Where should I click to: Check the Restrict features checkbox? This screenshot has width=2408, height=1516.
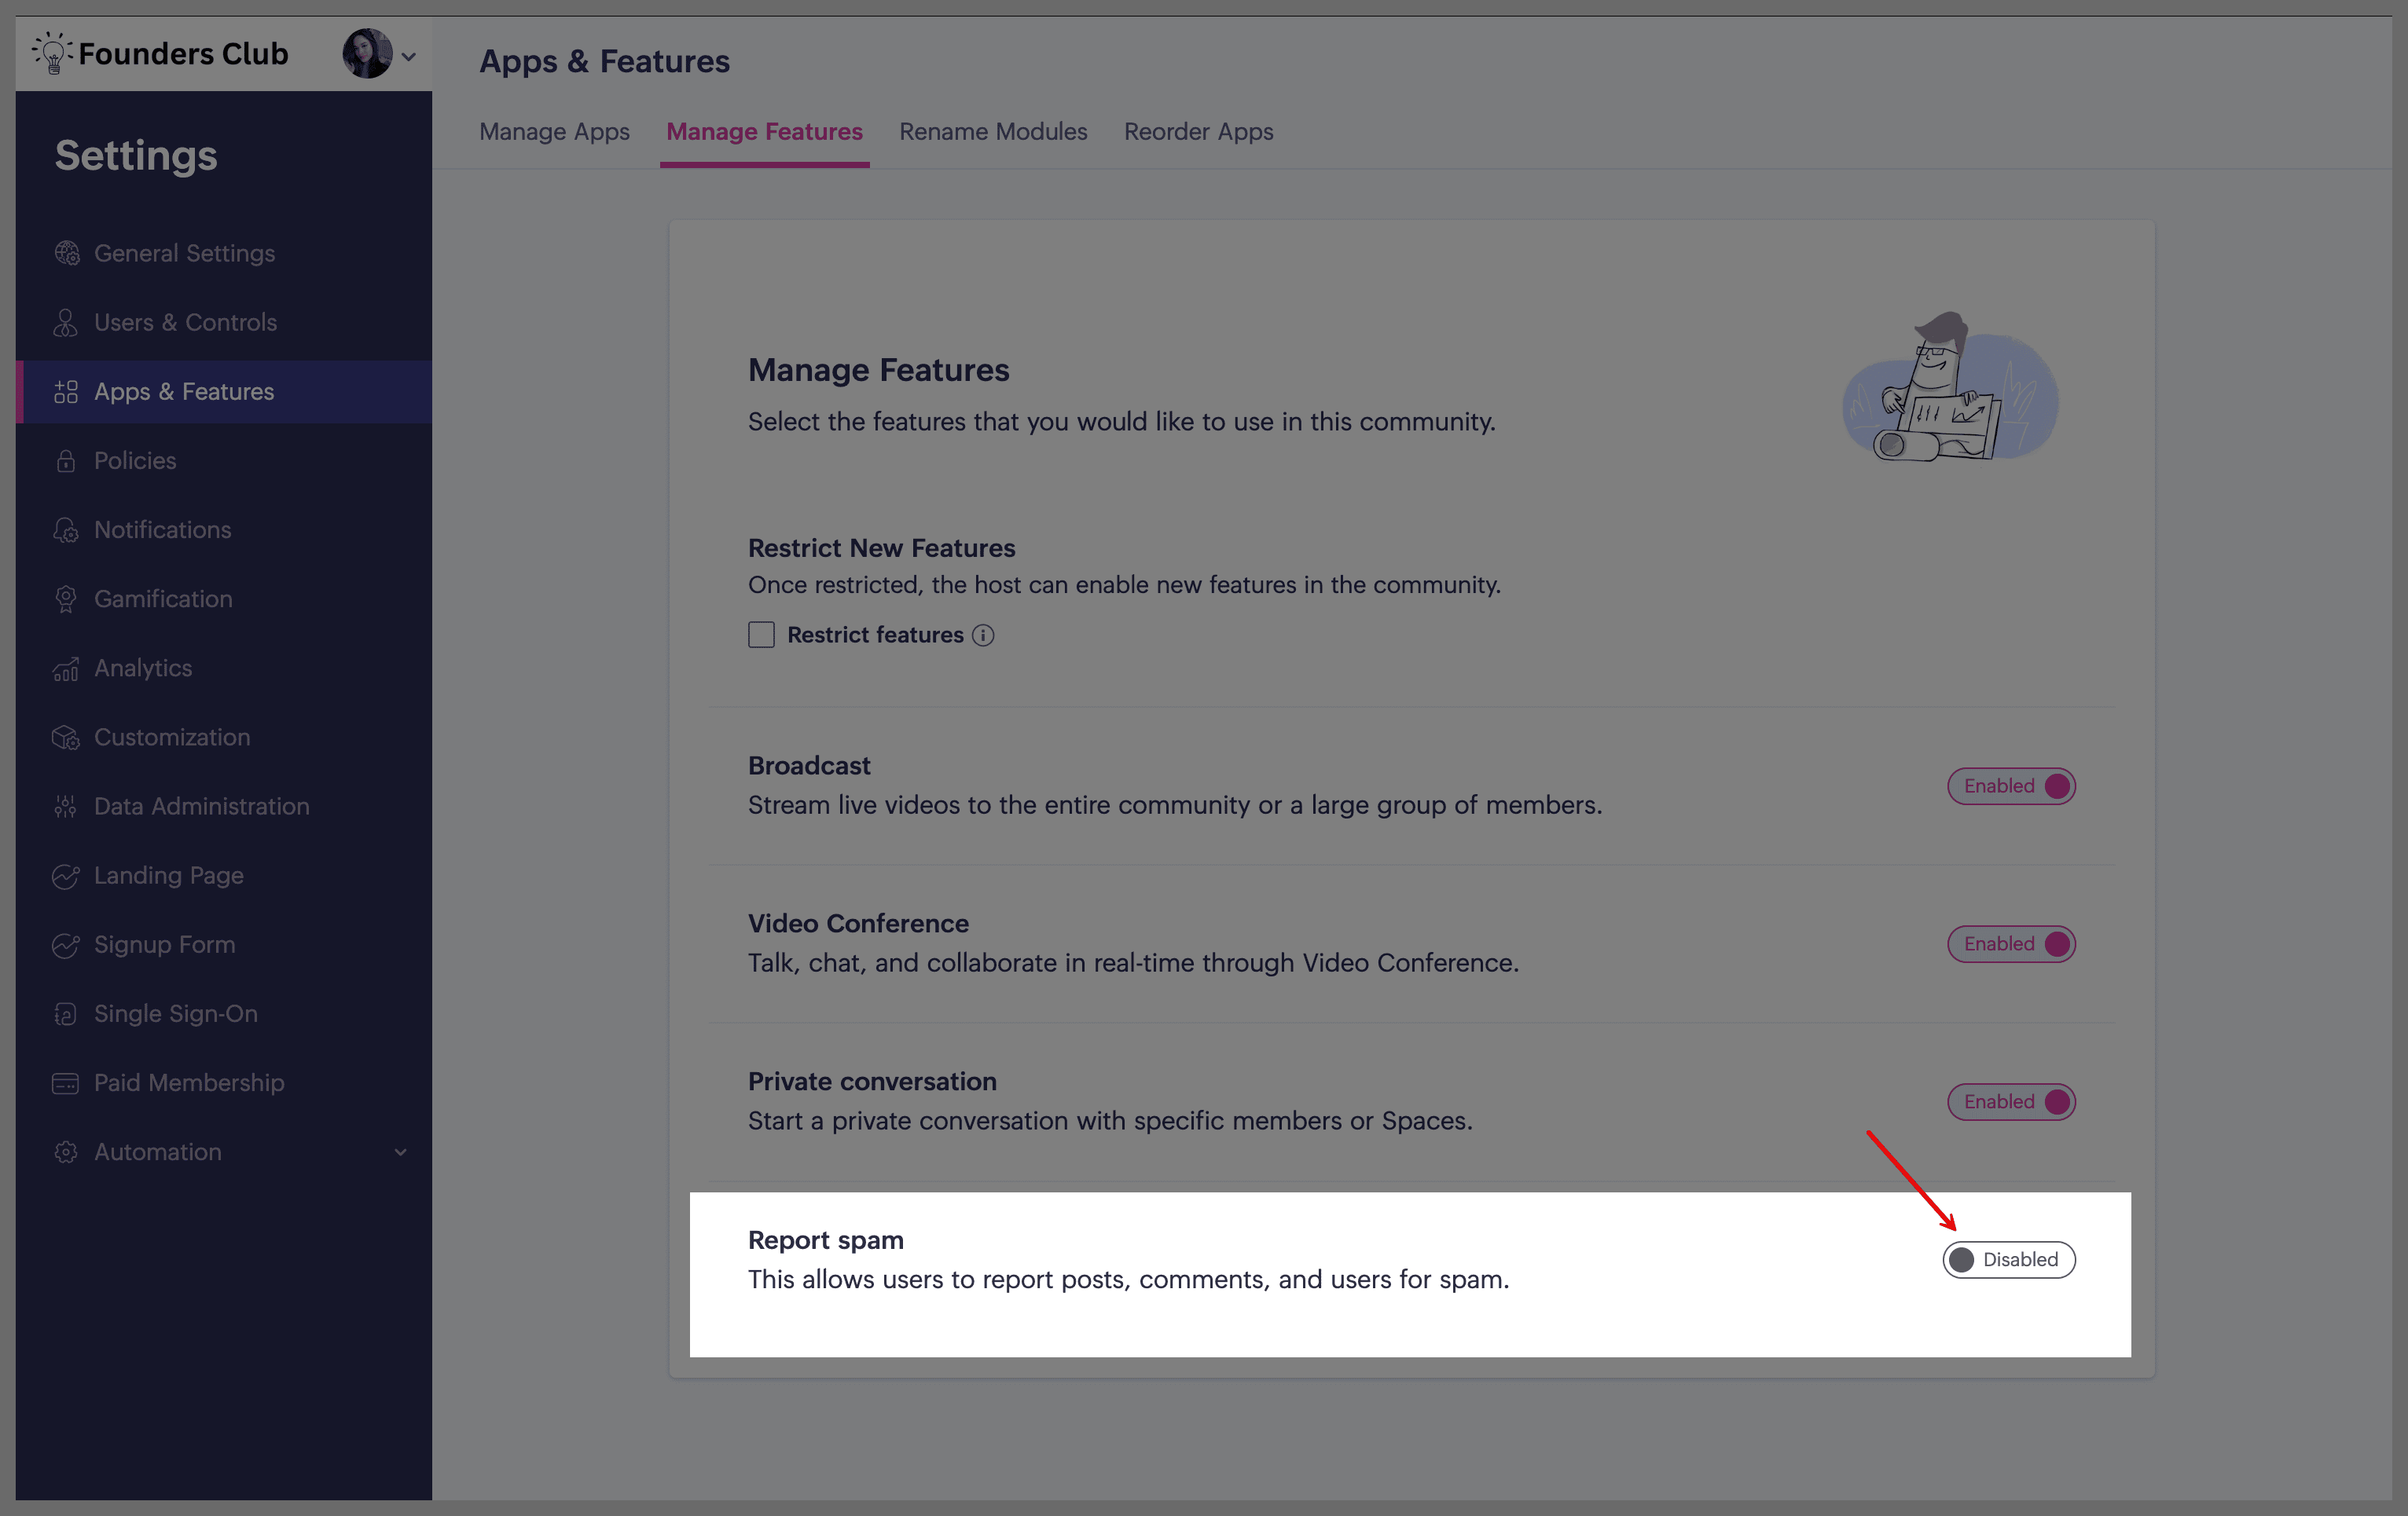tap(761, 635)
